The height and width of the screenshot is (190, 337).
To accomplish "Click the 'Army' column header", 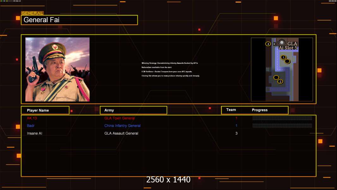I will (133, 110).
